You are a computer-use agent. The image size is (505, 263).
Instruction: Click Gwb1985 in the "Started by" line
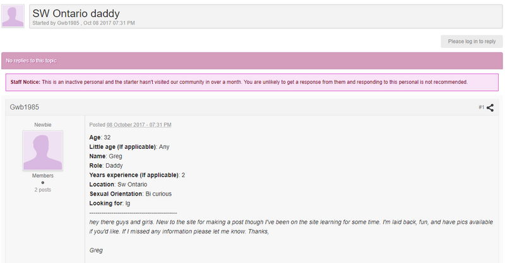[69, 23]
